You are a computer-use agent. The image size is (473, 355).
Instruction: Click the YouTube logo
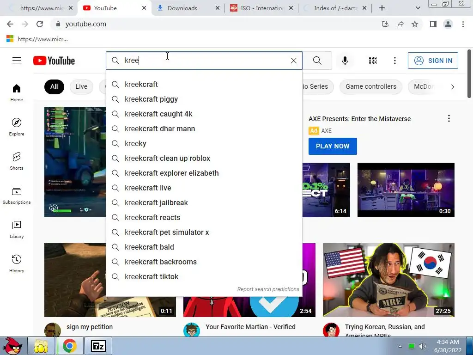(54, 61)
